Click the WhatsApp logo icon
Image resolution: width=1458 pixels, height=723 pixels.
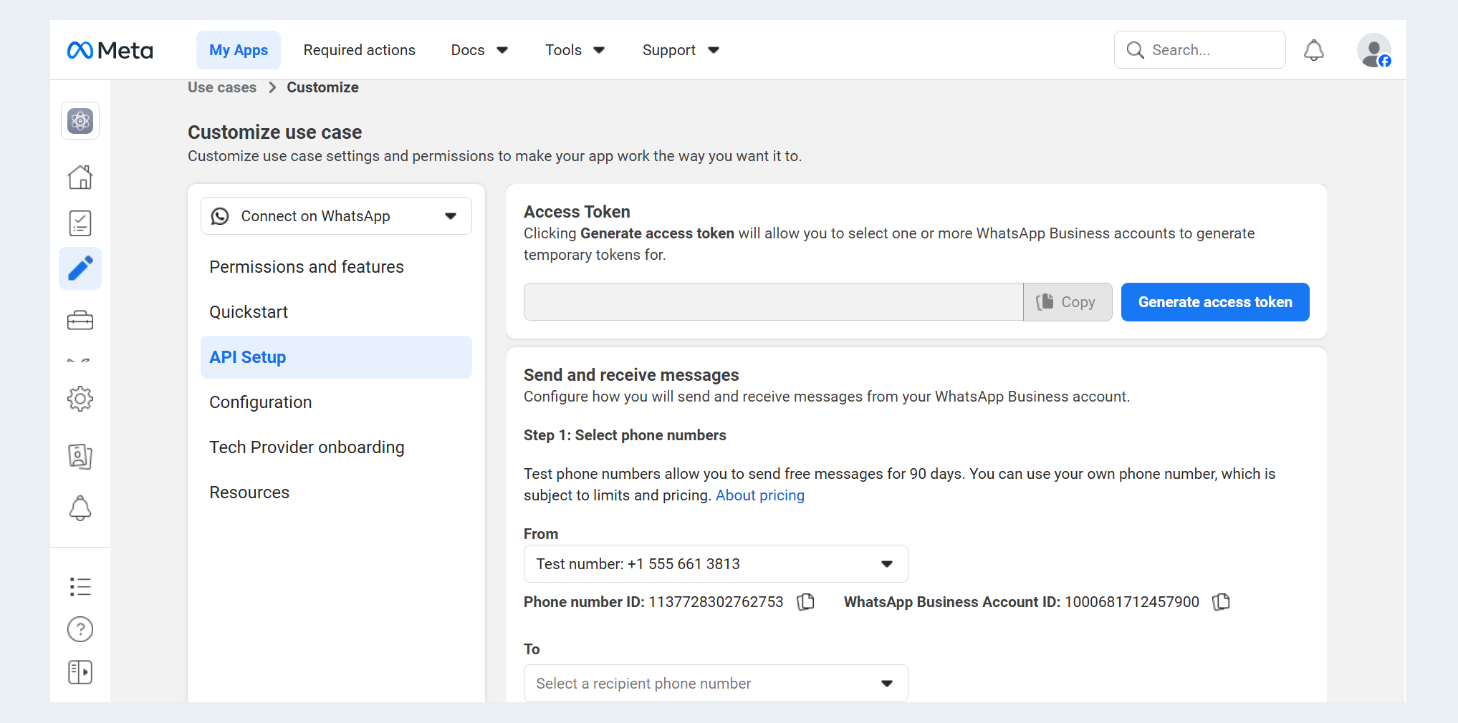point(220,216)
